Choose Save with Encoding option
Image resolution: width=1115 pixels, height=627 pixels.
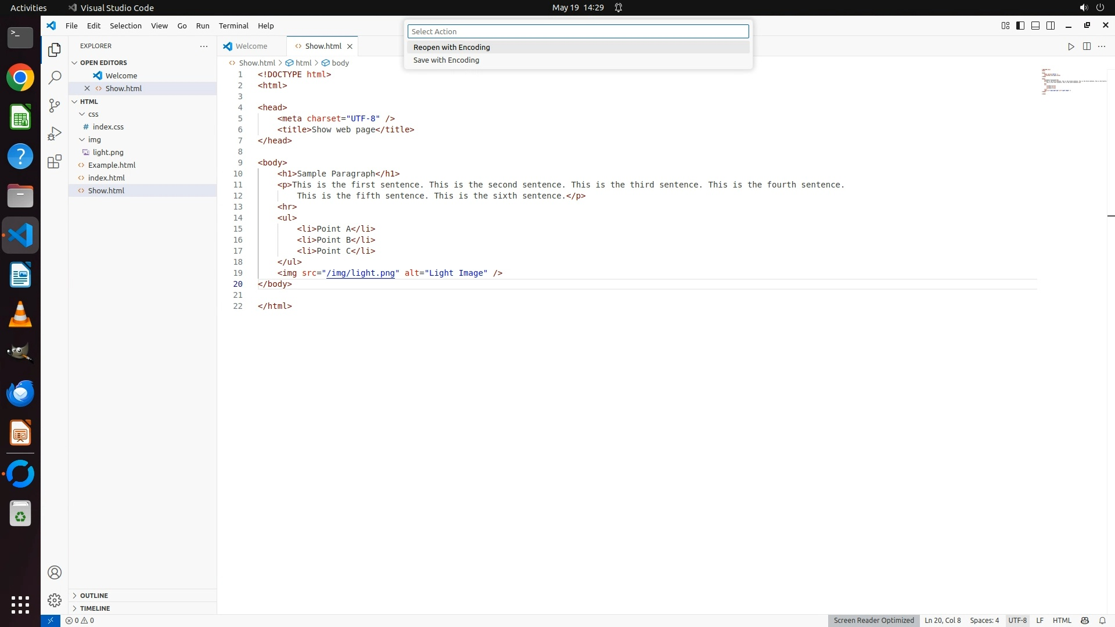coord(446,60)
